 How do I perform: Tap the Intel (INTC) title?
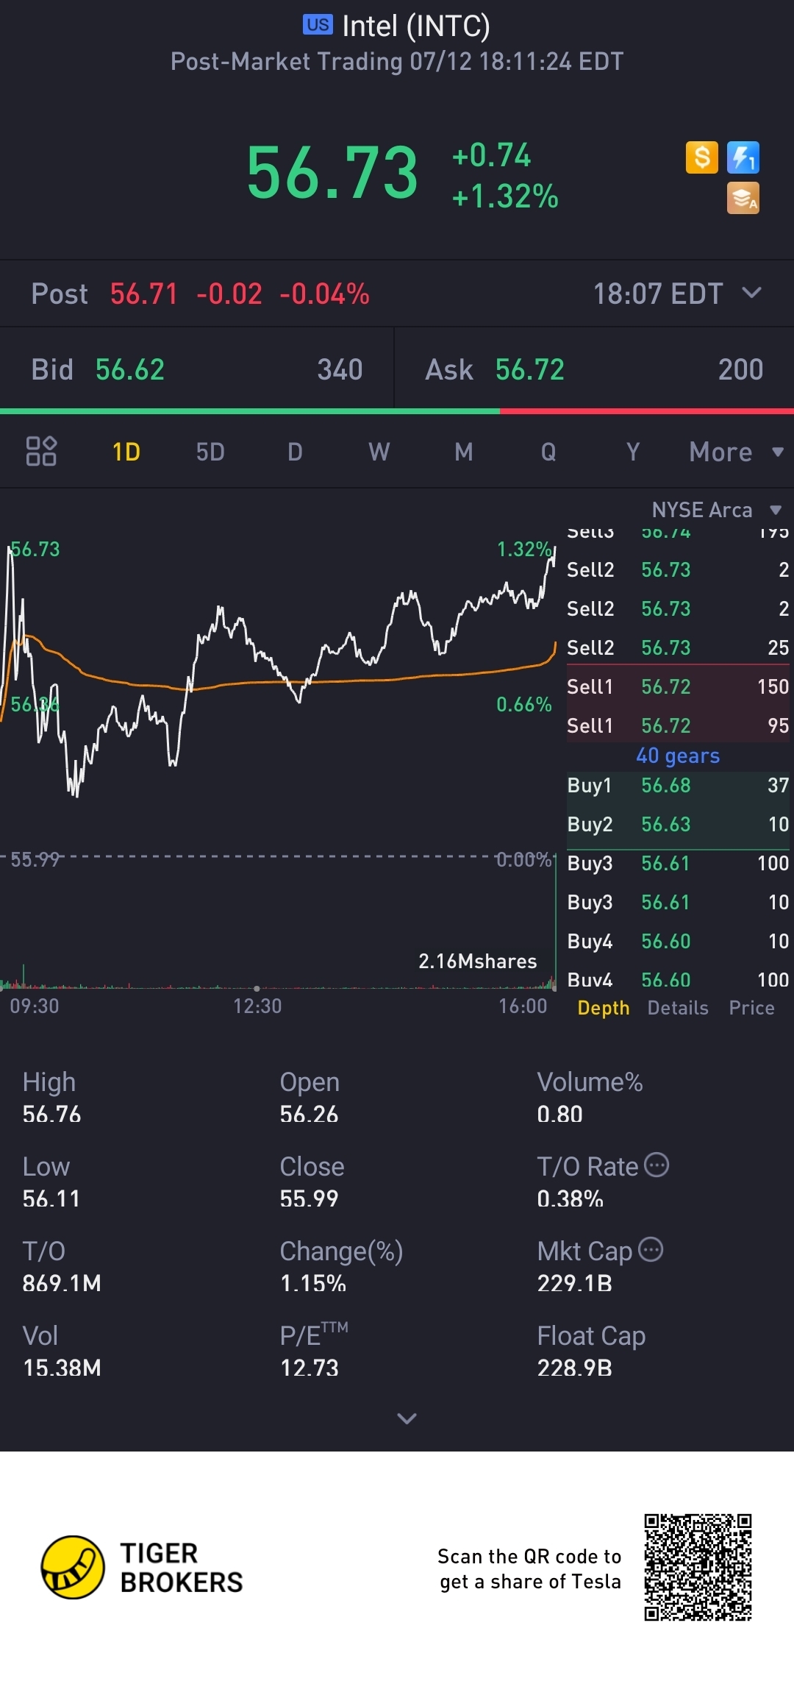416,26
